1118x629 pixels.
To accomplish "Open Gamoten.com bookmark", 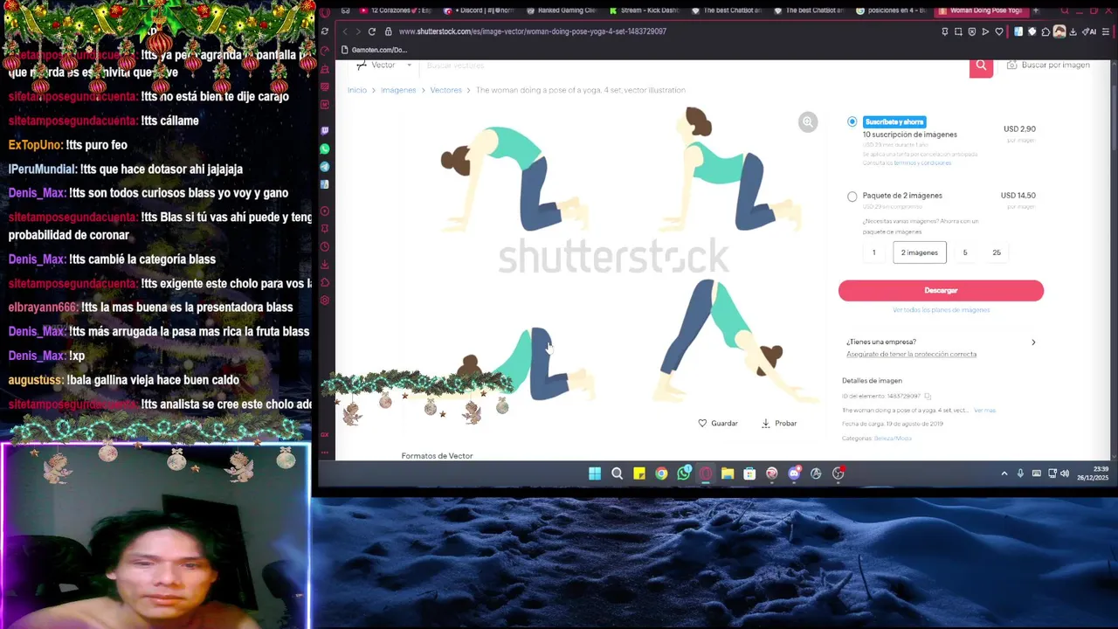I will [x=375, y=50].
